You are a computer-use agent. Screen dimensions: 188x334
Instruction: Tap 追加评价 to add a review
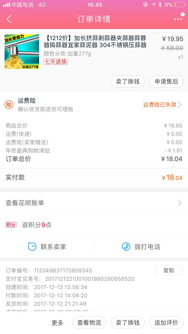coord(166,323)
